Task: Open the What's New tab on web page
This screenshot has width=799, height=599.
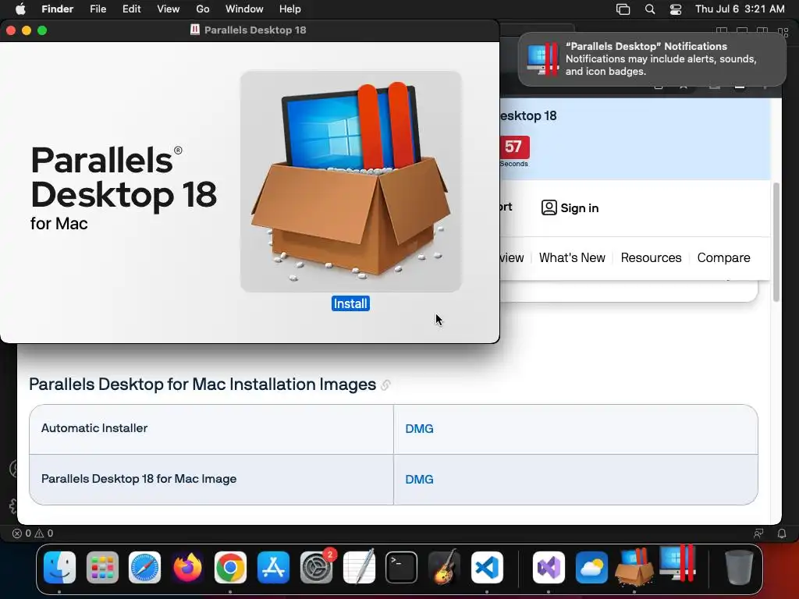Action: tap(572, 257)
